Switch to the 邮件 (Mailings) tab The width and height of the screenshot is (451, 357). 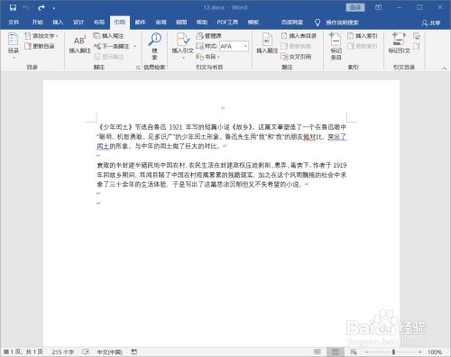[x=140, y=23]
